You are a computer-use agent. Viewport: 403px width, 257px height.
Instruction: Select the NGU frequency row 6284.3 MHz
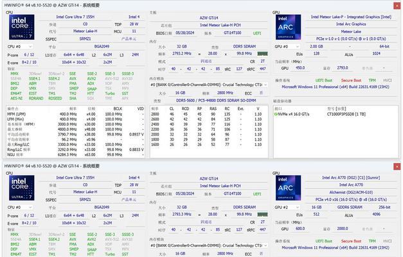point(76,155)
